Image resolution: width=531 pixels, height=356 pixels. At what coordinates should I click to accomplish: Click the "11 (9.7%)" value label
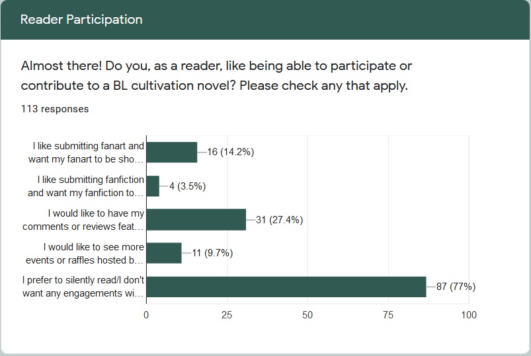pyautogui.click(x=212, y=253)
